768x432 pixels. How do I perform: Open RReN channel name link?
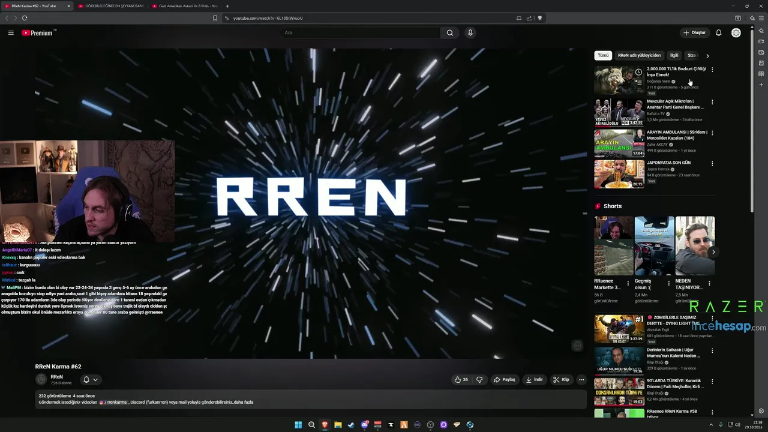56,377
